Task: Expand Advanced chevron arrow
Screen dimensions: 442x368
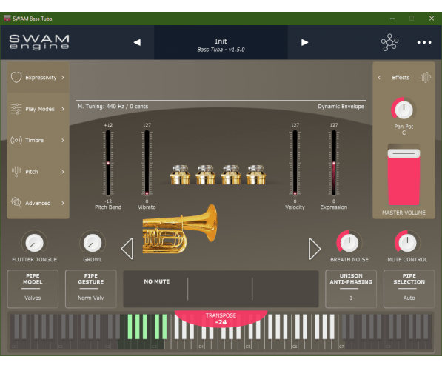Action: [x=63, y=203]
